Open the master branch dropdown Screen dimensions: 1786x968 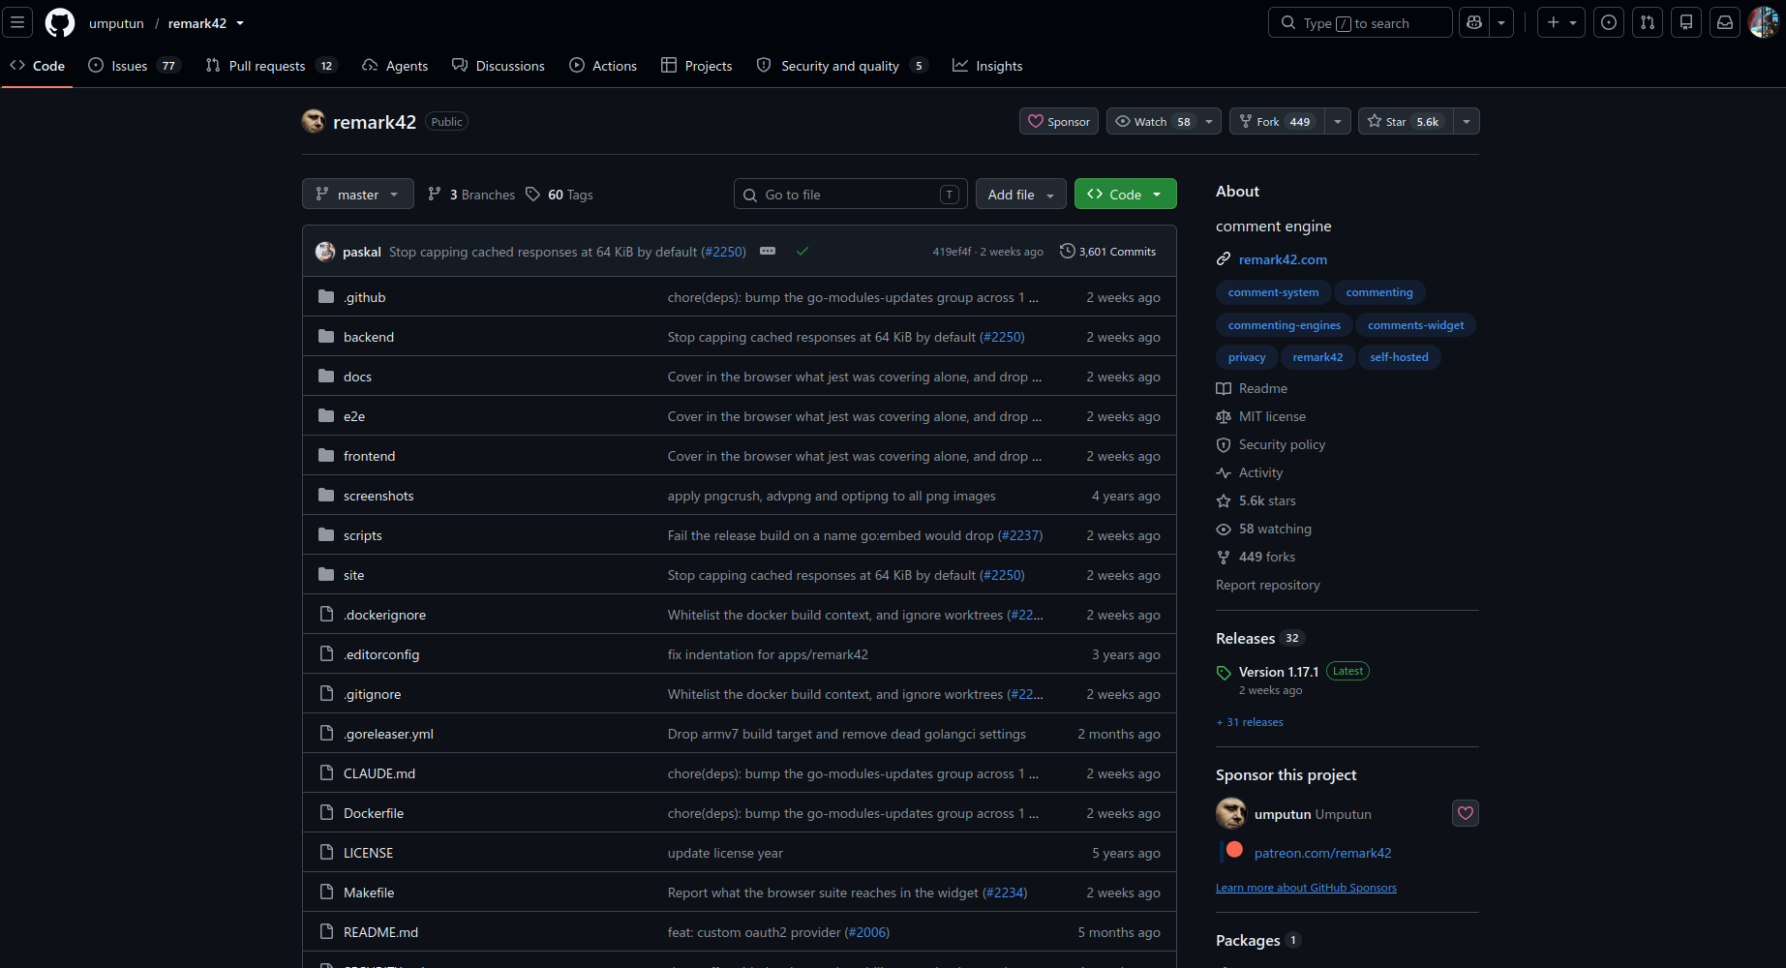tap(358, 194)
